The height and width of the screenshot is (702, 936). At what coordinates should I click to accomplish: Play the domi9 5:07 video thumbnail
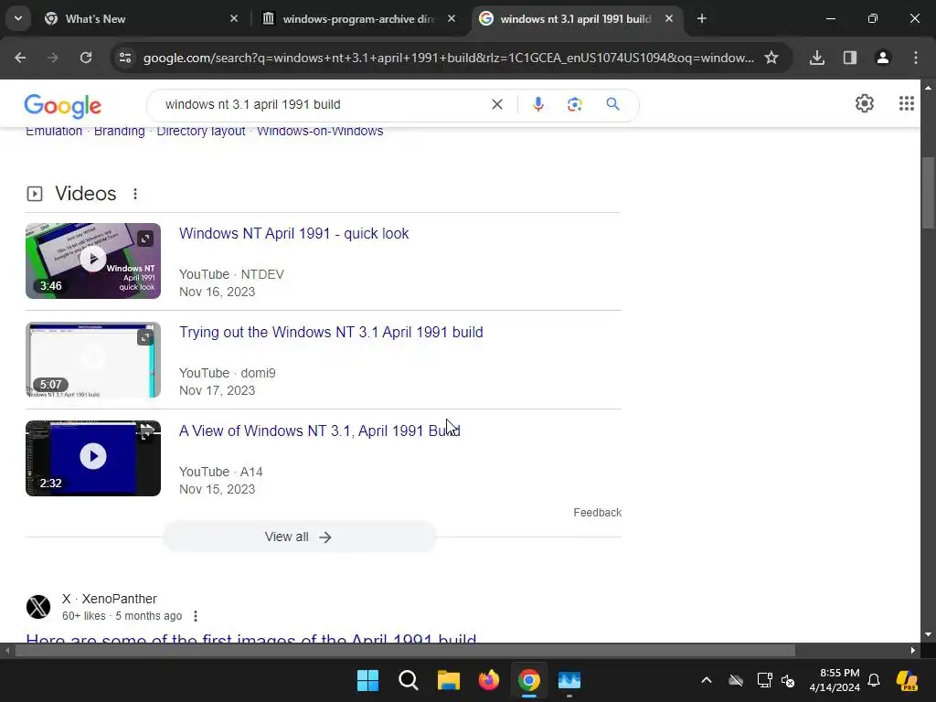tap(93, 359)
